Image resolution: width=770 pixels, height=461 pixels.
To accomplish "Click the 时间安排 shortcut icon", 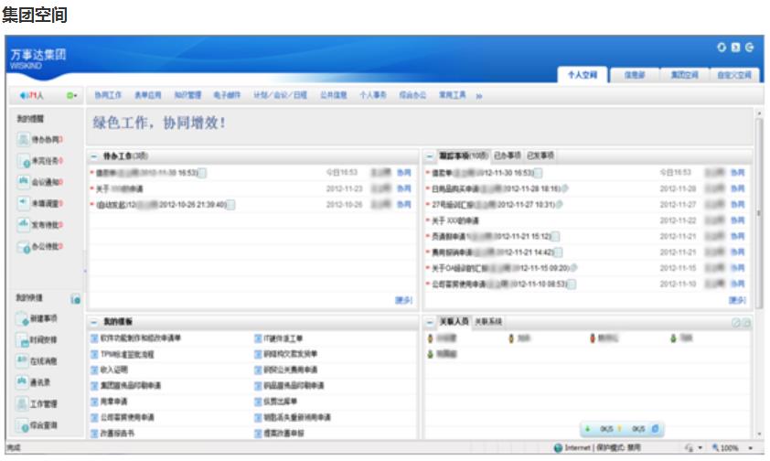I will (24, 340).
